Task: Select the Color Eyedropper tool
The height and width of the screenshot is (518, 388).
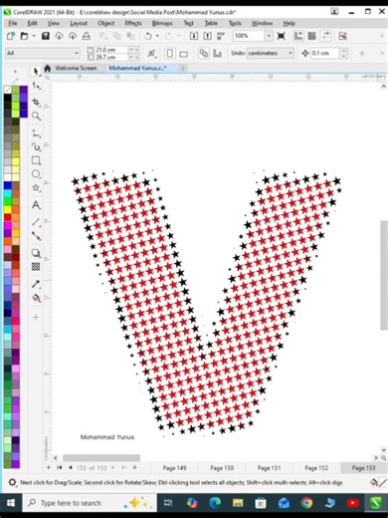Action: click(x=36, y=284)
